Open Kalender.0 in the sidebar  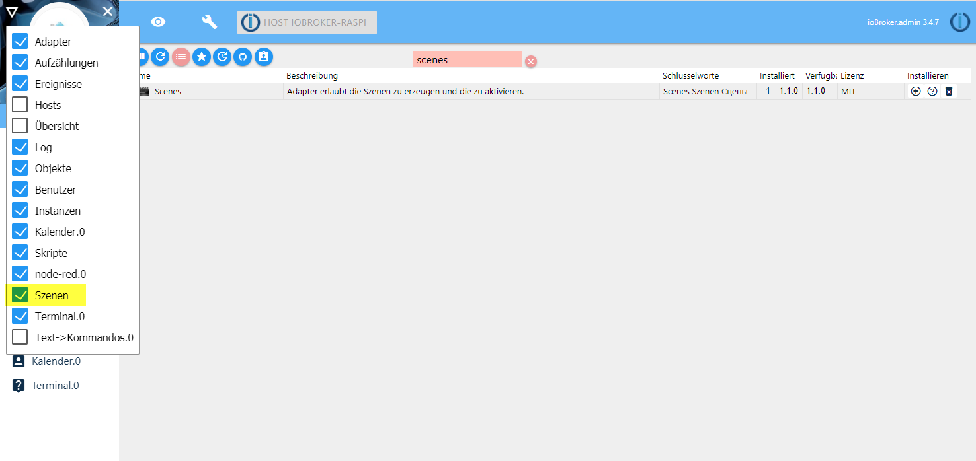(x=56, y=361)
